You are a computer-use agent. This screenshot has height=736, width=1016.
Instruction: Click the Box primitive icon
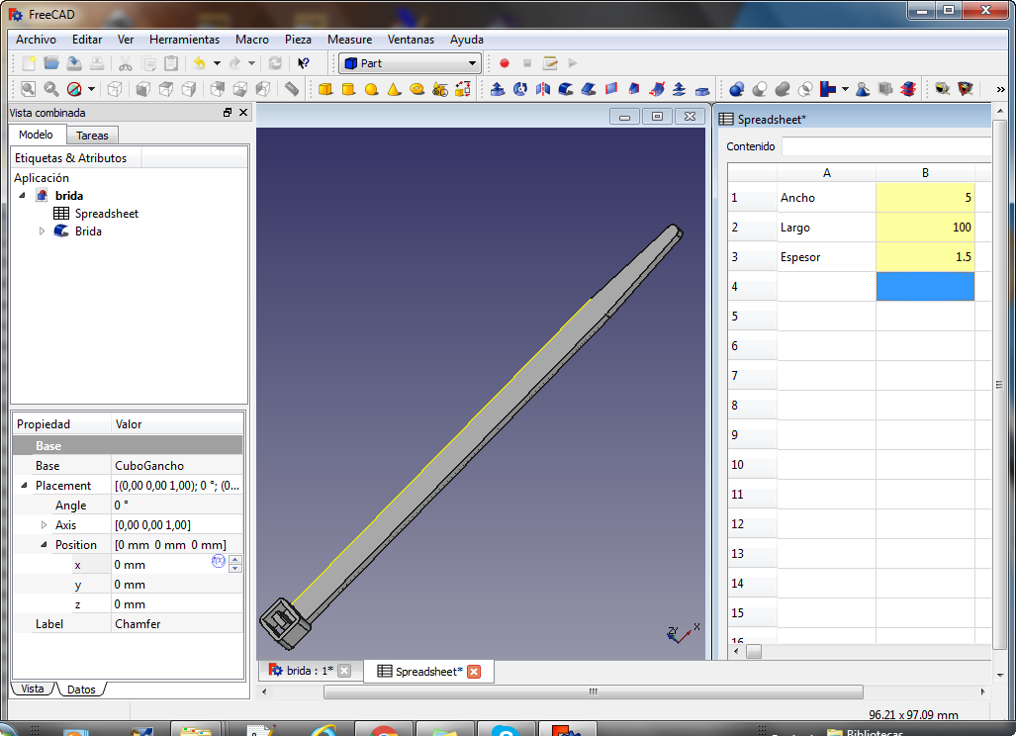(x=325, y=89)
